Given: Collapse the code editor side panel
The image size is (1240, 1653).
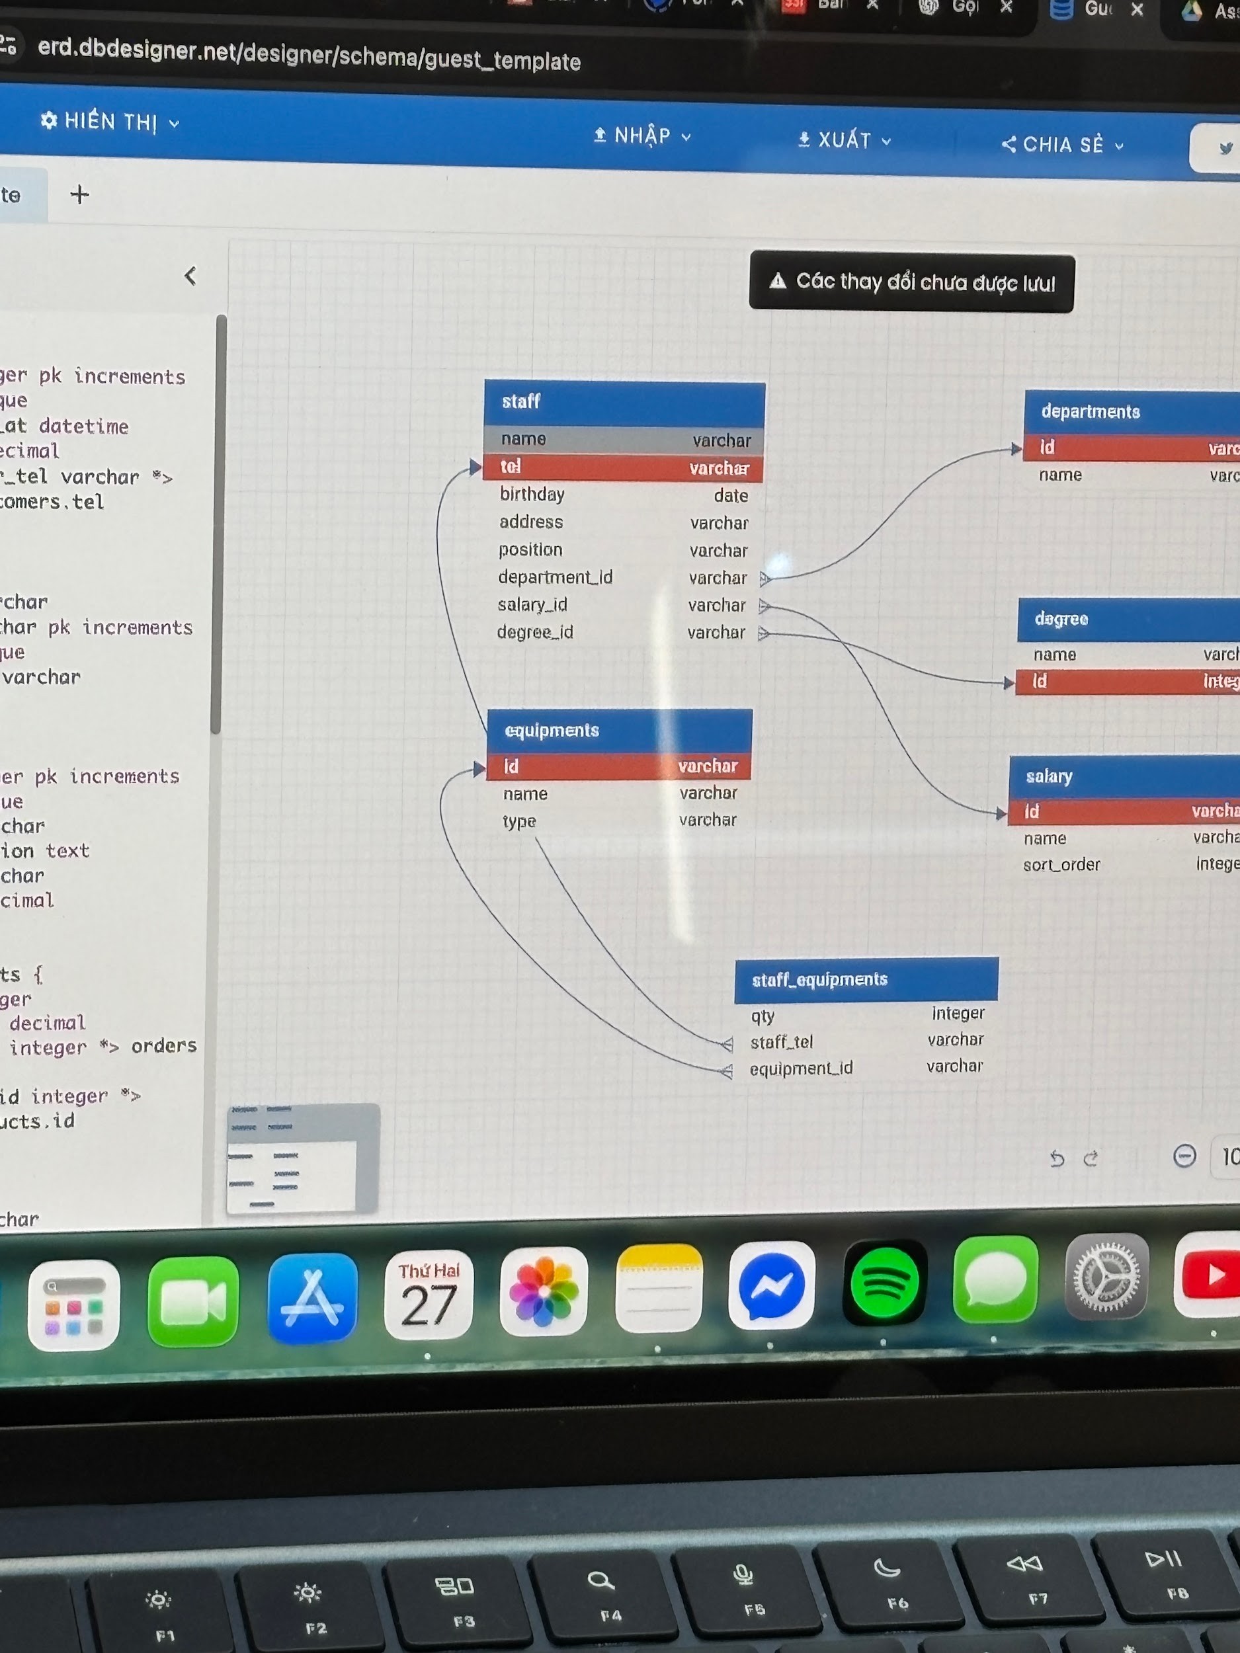Looking at the screenshot, I should pyautogui.click(x=190, y=276).
